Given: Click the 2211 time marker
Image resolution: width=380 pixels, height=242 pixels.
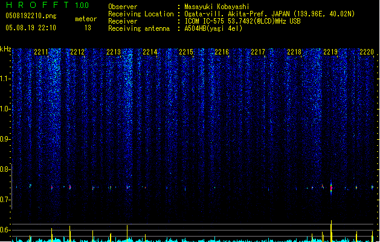Looking at the screenshot, I should click(x=41, y=52).
